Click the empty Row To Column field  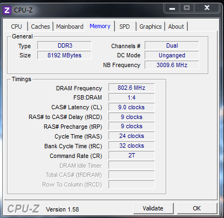click(132, 184)
